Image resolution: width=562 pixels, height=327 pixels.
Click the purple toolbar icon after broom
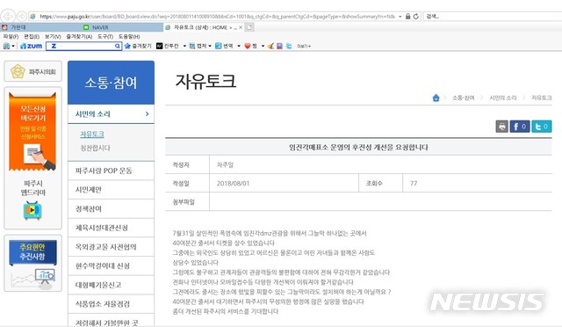coord(279,46)
